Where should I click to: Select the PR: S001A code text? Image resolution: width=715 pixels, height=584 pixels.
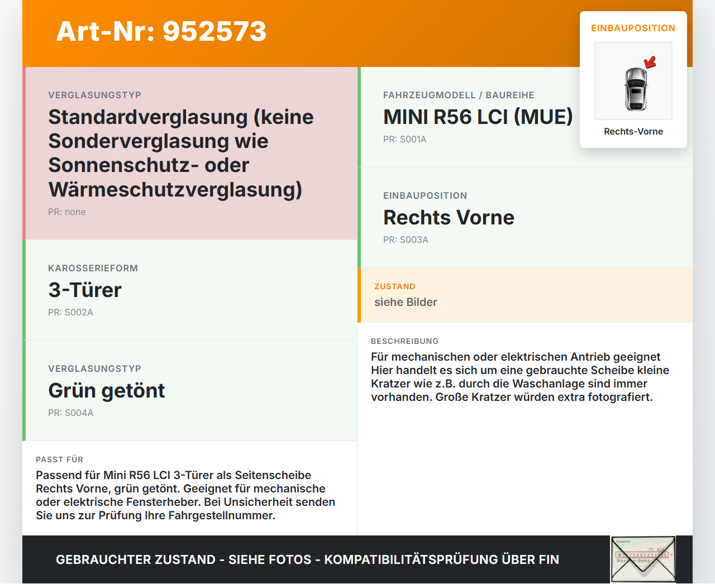[x=404, y=139]
